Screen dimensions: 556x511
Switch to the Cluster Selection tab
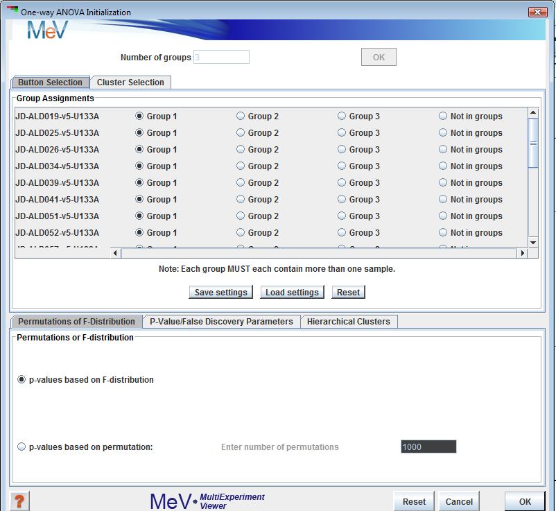click(130, 83)
